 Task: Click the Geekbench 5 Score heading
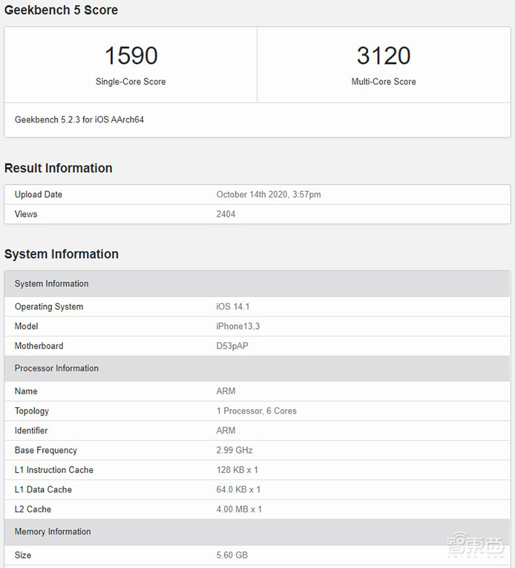(x=61, y=10)
